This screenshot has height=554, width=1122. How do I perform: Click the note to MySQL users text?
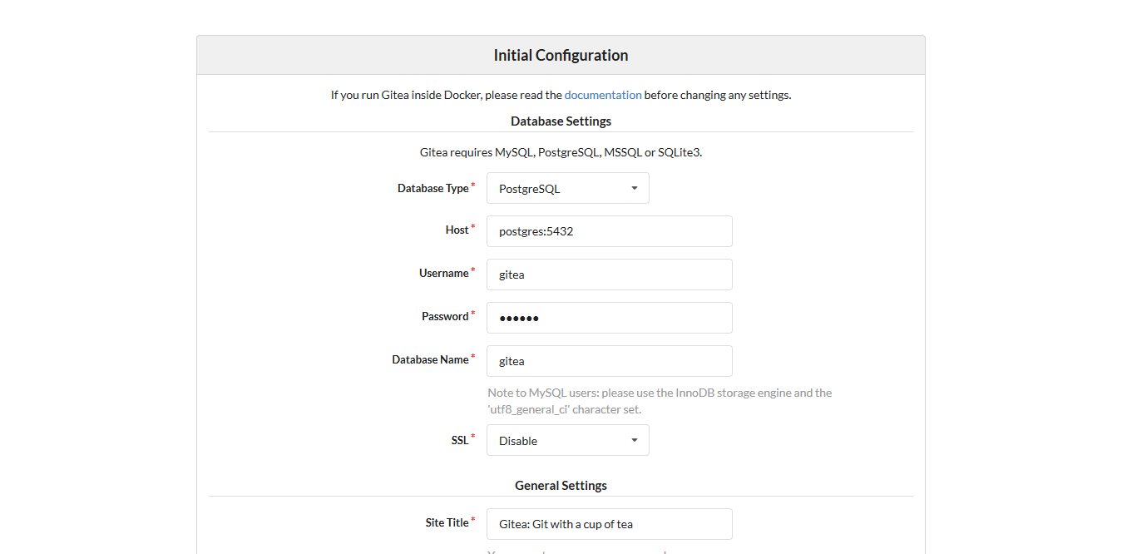pyautogui.click(x=659, y=401)
